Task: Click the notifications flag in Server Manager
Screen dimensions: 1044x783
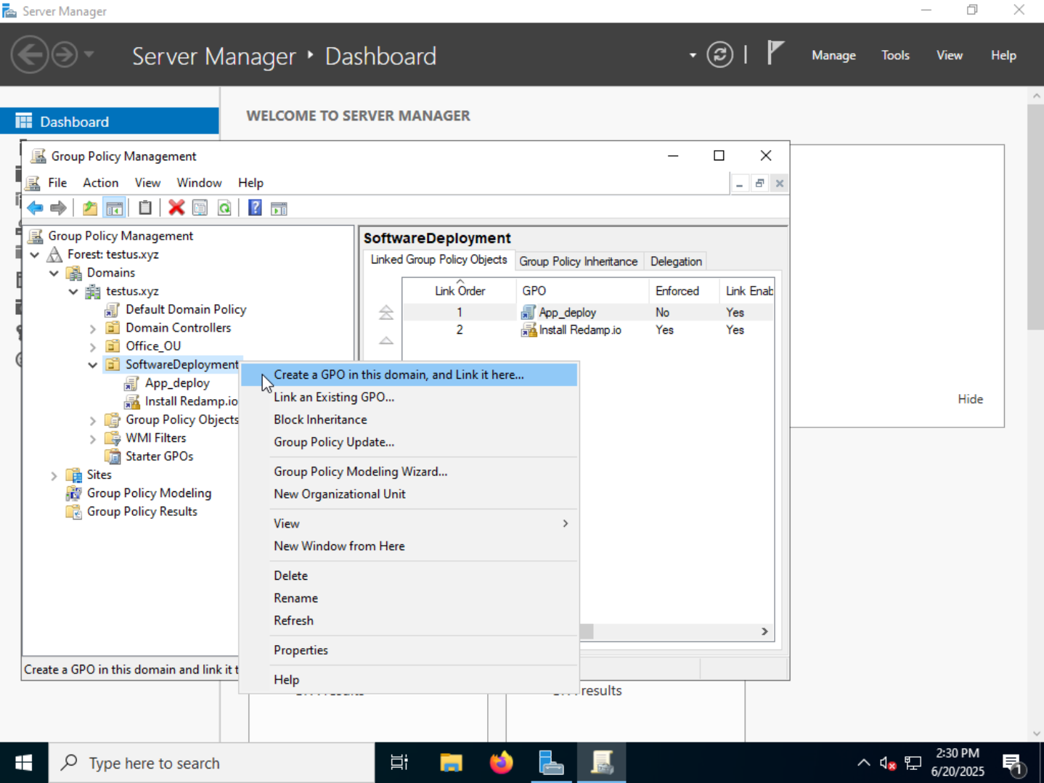Action: pos(775,54)
